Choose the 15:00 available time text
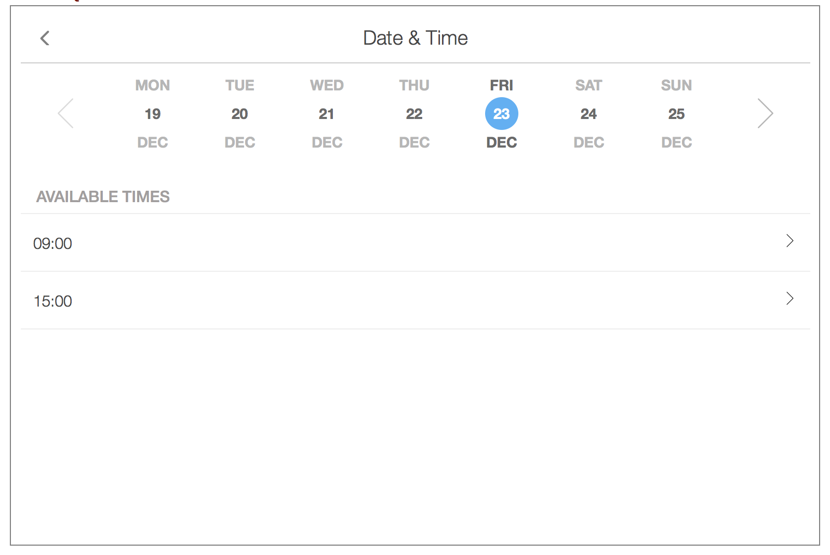Viewport: 830px width, 555px height. point(53,301)
